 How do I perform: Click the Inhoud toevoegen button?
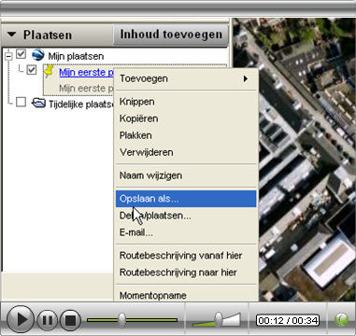pyautogui.click(x=171, y=35)
